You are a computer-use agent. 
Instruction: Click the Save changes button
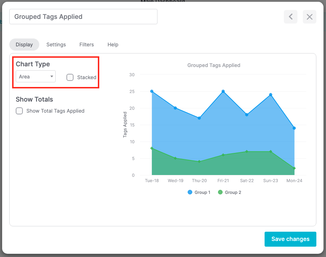tap(290, 239)
